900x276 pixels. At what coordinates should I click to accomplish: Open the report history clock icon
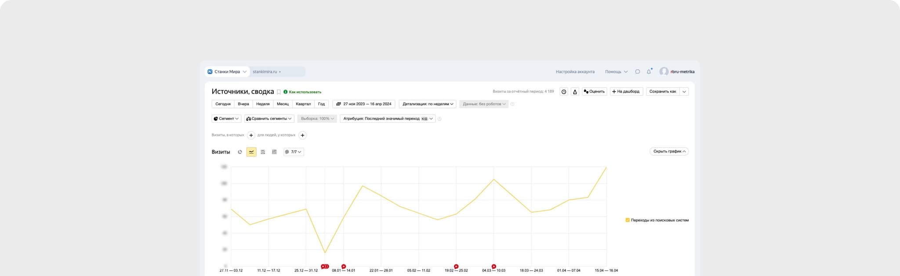pyautogui.click(x=564, y=92)
